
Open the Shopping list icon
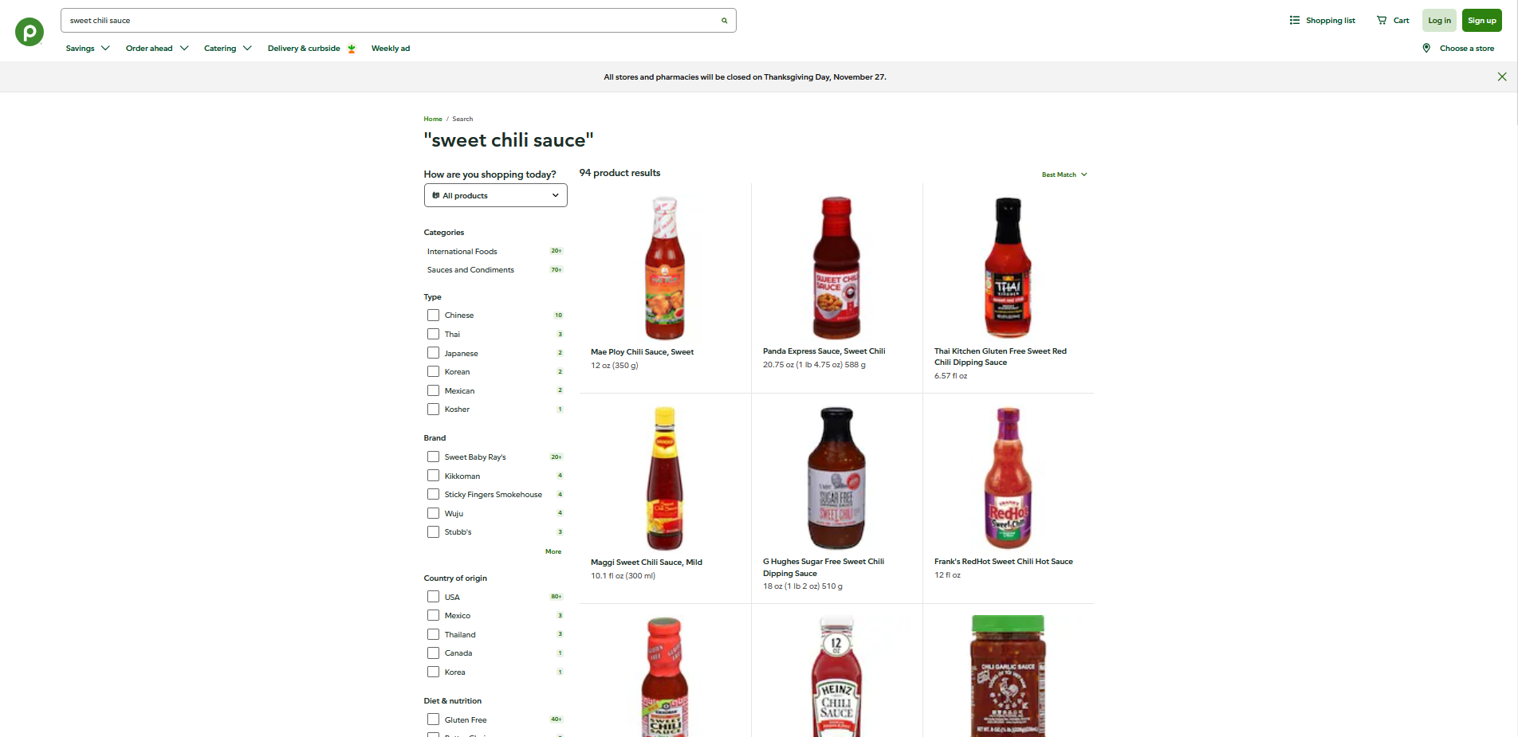[x=1295, y=21]
